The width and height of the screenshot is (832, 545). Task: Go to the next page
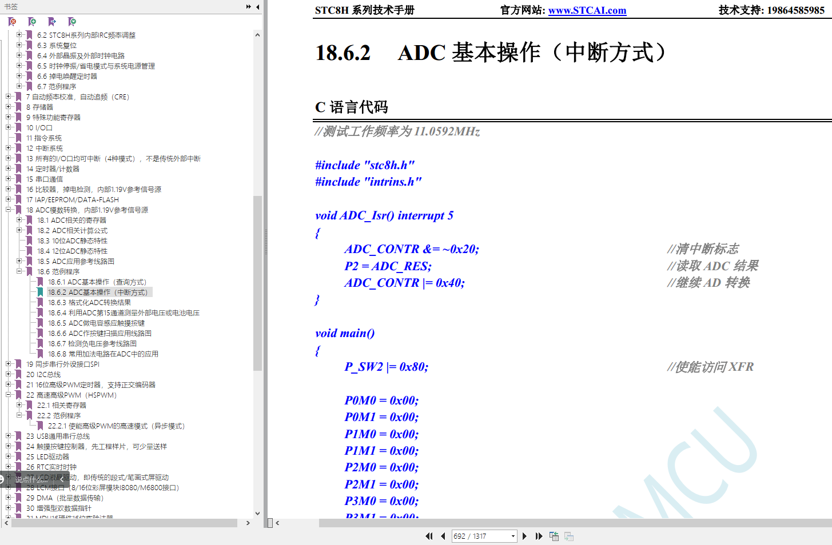point(524,536)
